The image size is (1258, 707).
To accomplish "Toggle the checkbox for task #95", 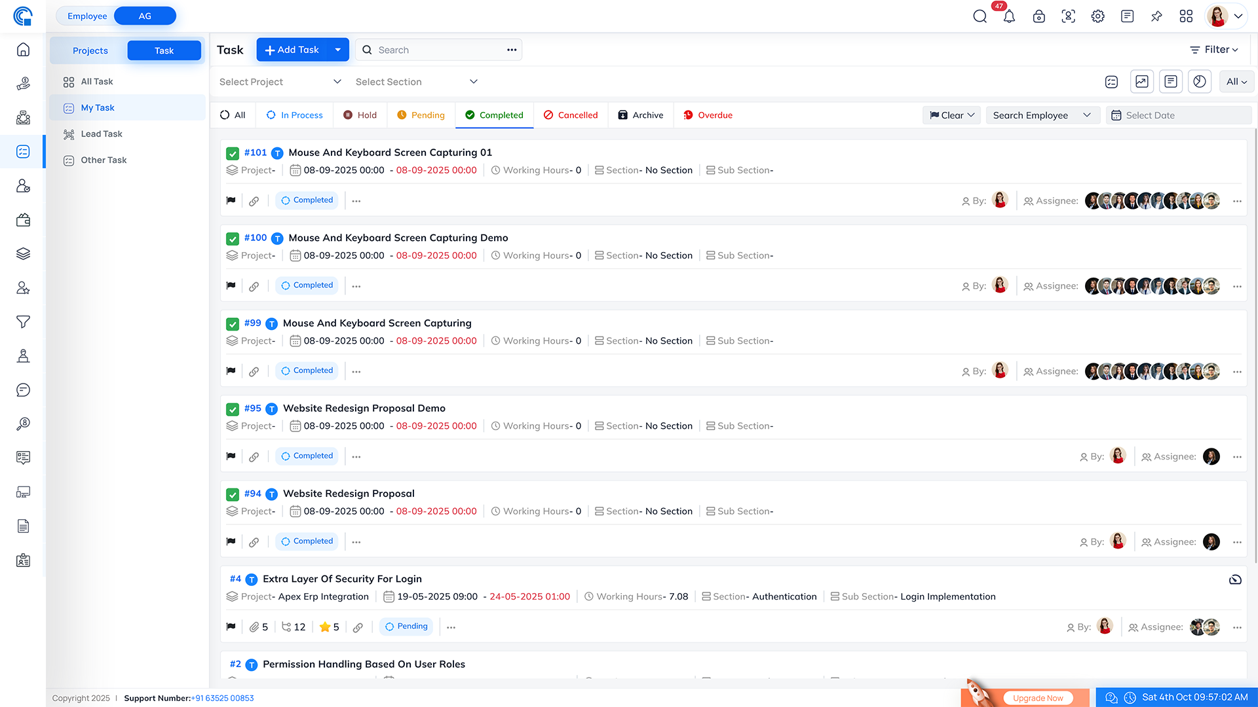I will click(x=233, y=409).
